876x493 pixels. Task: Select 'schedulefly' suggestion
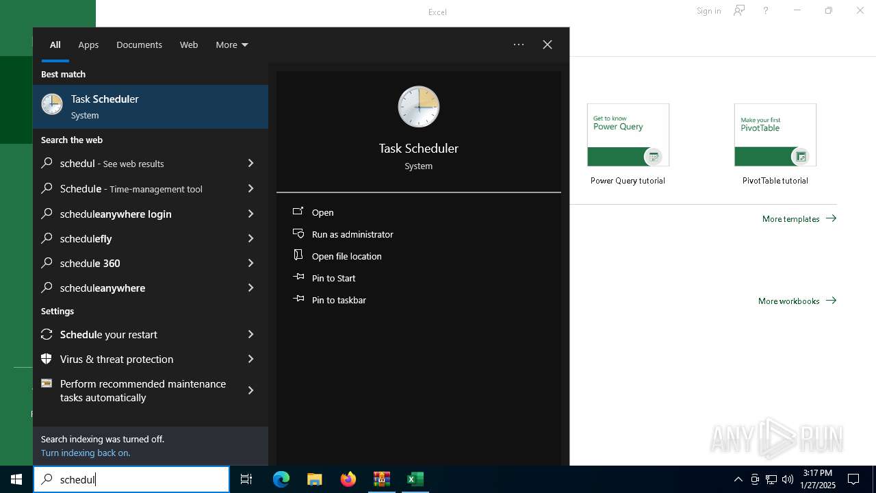pos(137,238)
